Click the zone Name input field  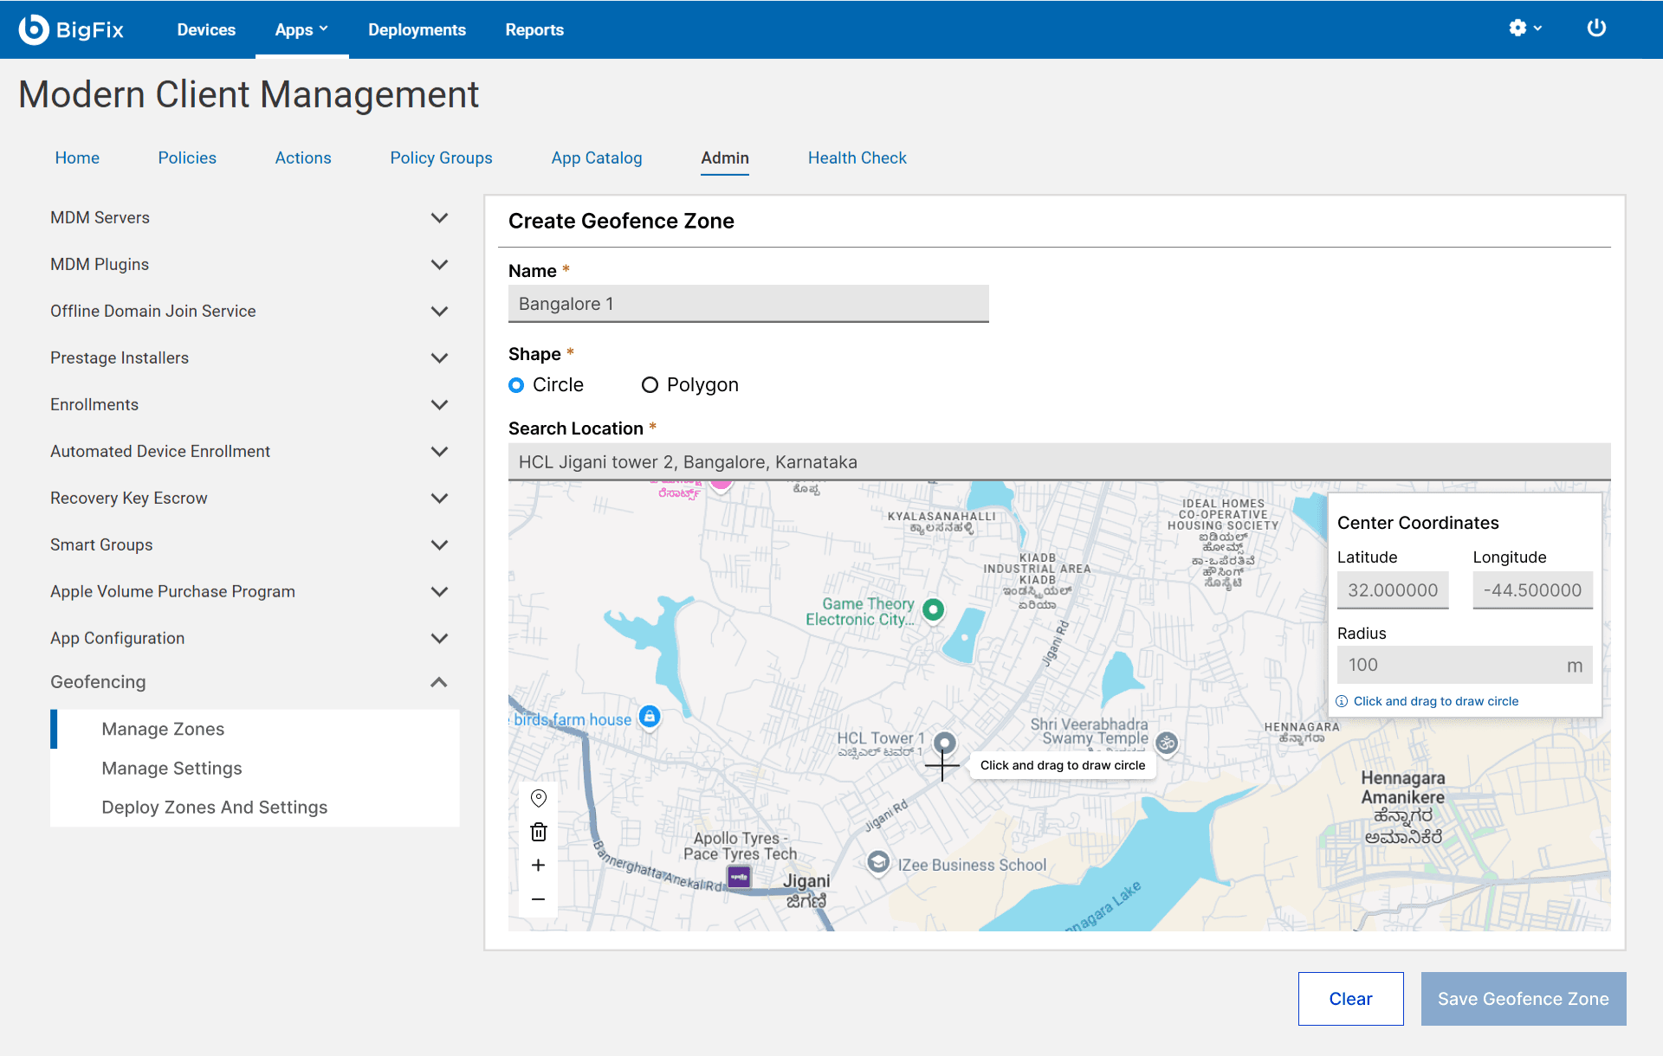click(748, 304)
